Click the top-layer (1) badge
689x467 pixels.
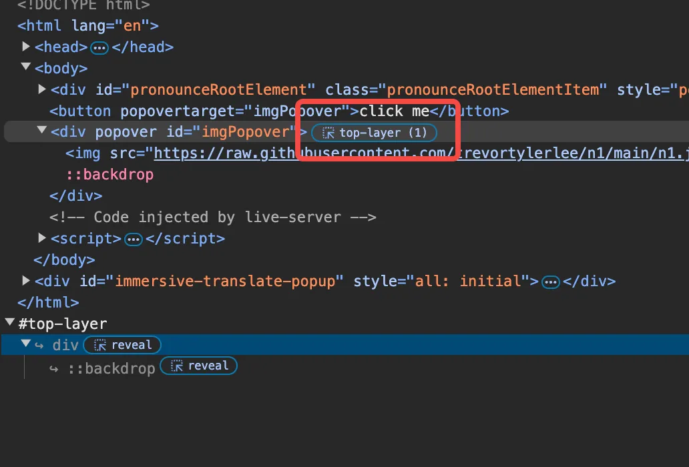tap(374, 133)
